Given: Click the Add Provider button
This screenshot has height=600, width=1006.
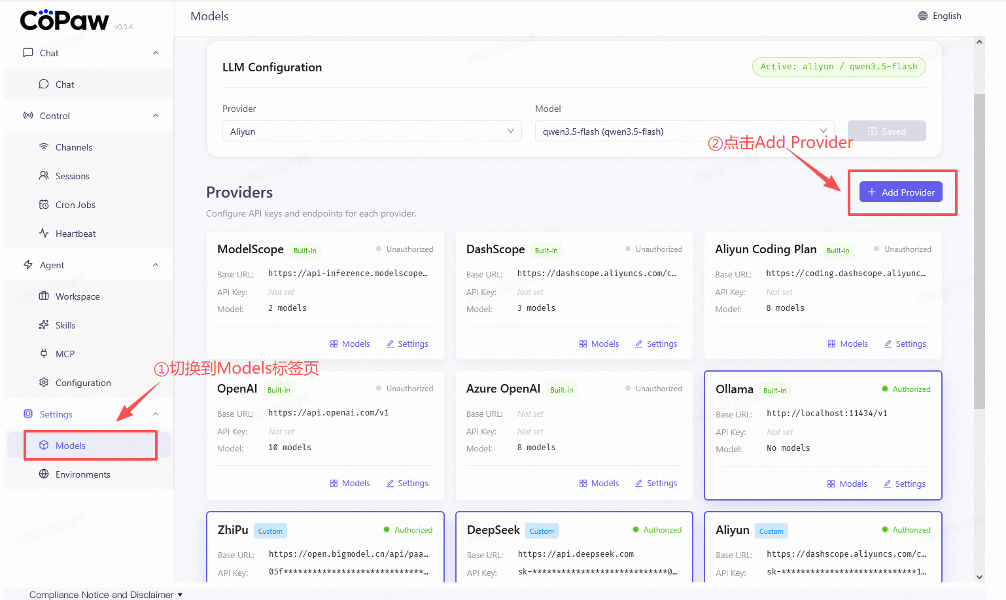Looking at the screenshot, I should (x=901, y=192).
